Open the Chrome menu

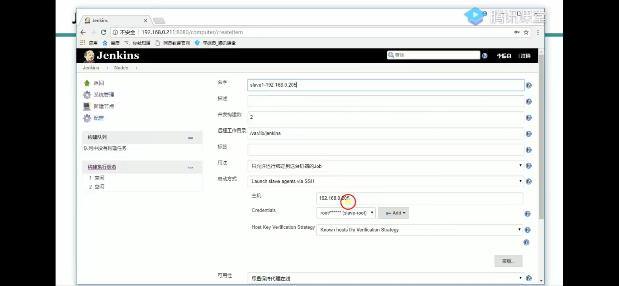[538, 32]
